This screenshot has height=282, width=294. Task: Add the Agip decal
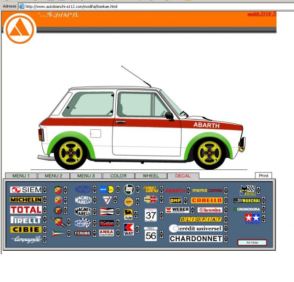point(128,214)
